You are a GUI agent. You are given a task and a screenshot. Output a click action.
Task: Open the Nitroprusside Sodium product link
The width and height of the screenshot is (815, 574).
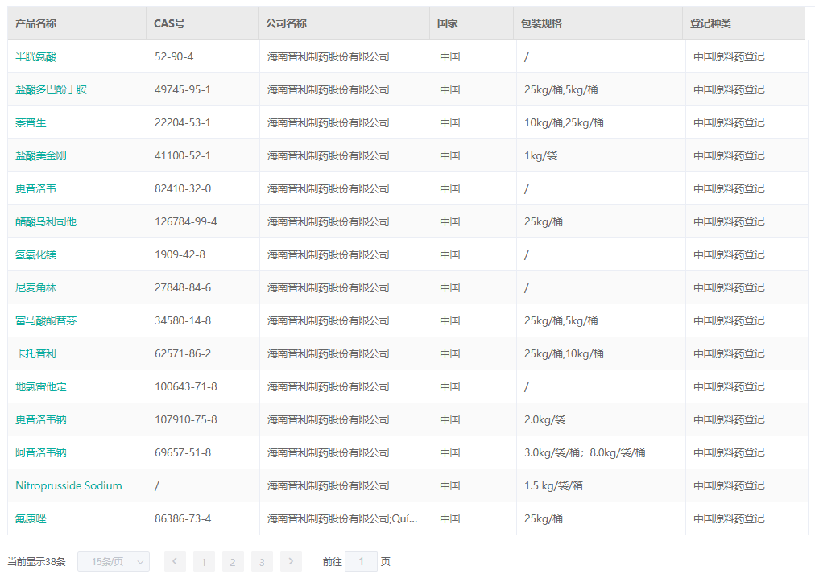click(x=68, y=485)
